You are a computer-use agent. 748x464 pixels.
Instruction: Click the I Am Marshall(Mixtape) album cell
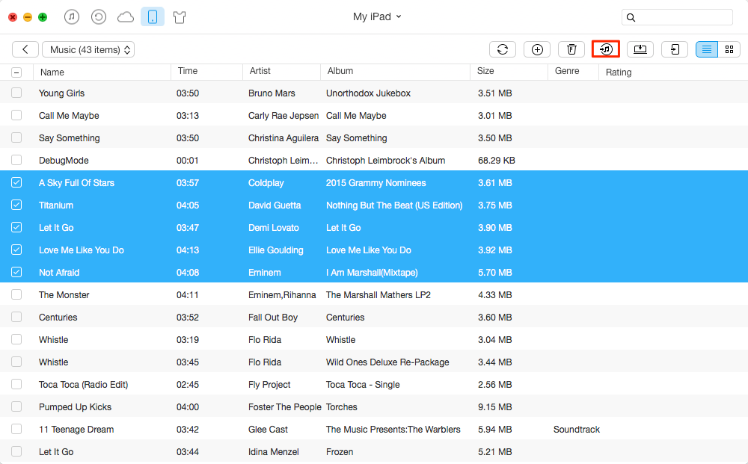click(372, 273)
